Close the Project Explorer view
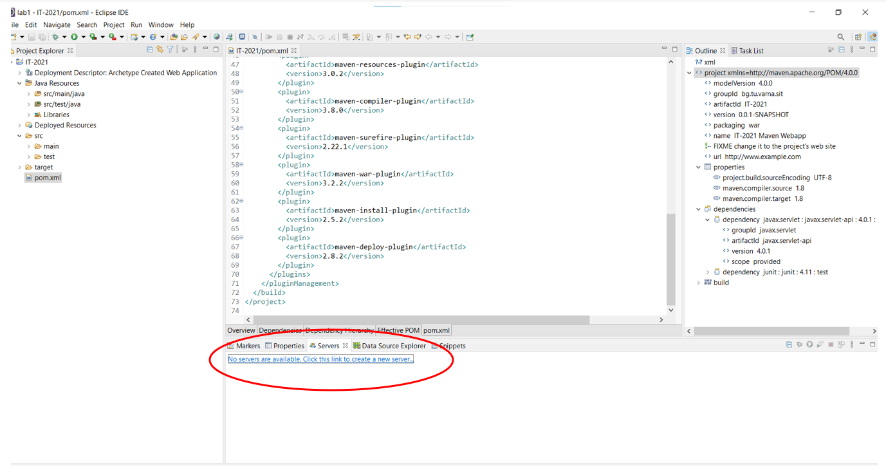This screenshot has height=470, width=886. [70, 50]
